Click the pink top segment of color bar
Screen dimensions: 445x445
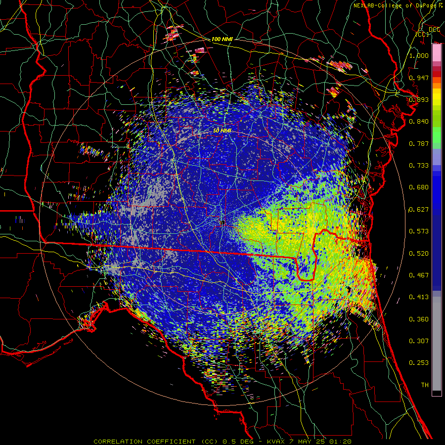[437, 53]
